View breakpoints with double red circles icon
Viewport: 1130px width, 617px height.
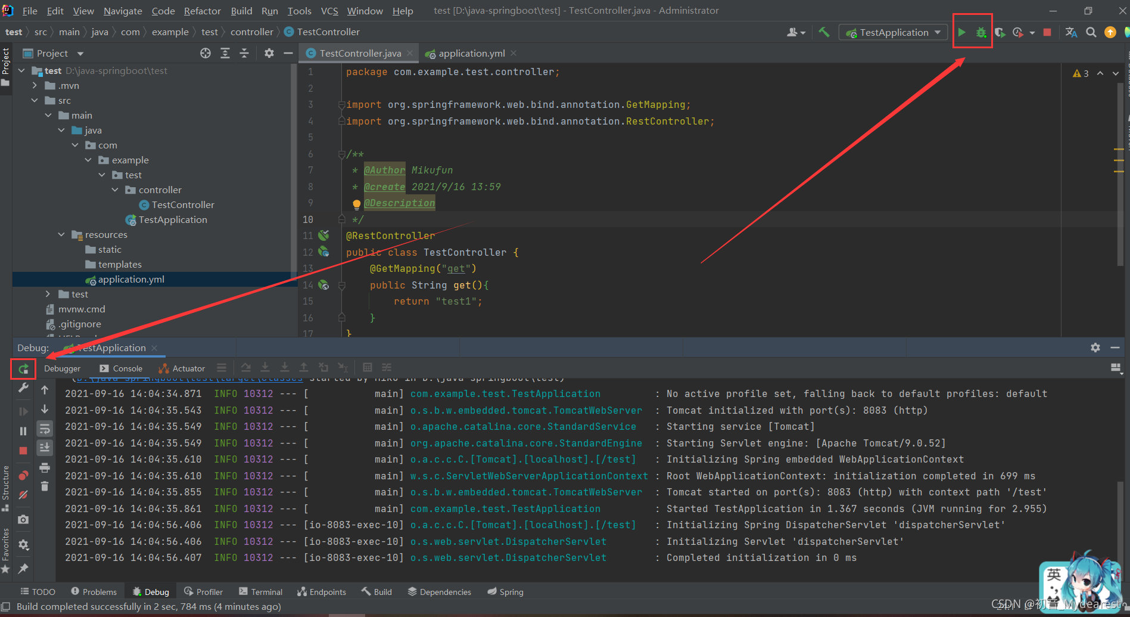23,475
